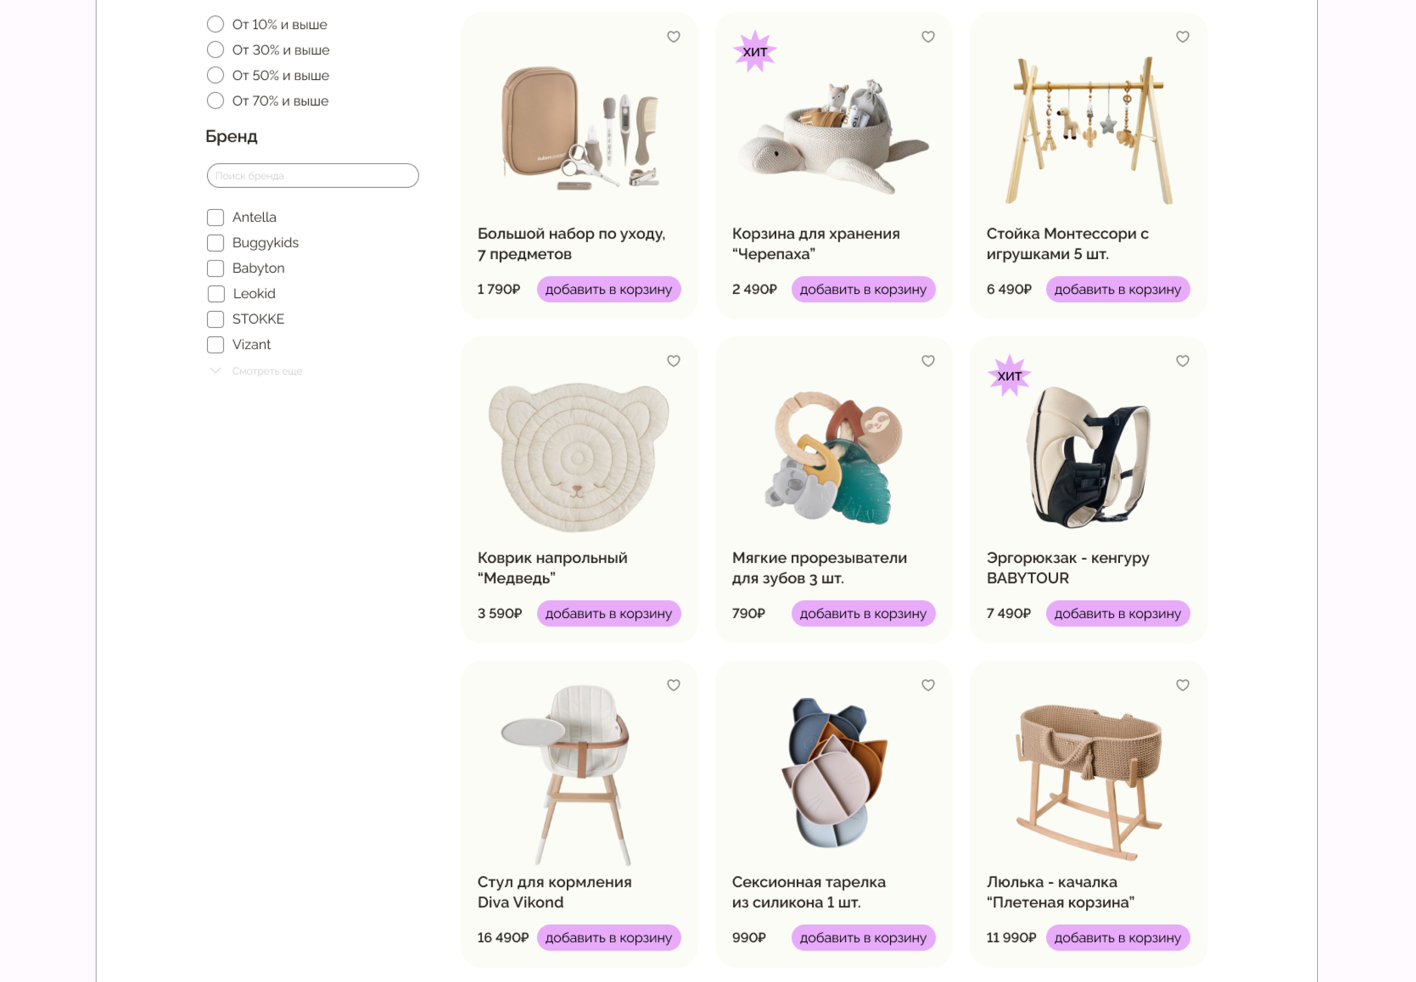Tap heart icon on soft teethers card
The image size is (1416, 982).
point(928,361)
